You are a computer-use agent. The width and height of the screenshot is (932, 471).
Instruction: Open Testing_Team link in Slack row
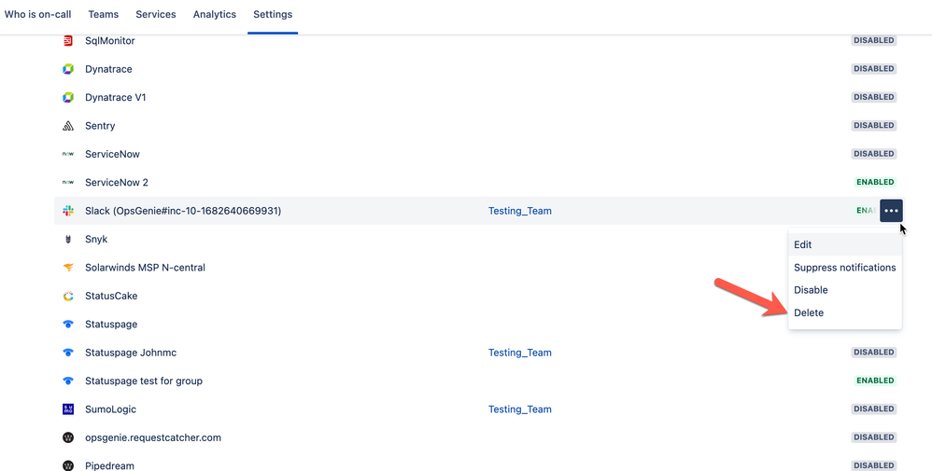520,211
